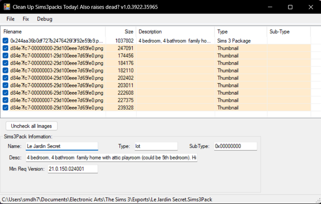Click the Sub-Type column header

click(289, 31)
